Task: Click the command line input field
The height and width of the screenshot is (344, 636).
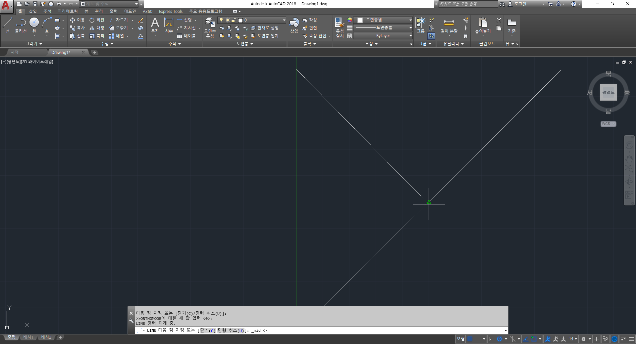Action: pyautogui.click(x=321, y=330)
